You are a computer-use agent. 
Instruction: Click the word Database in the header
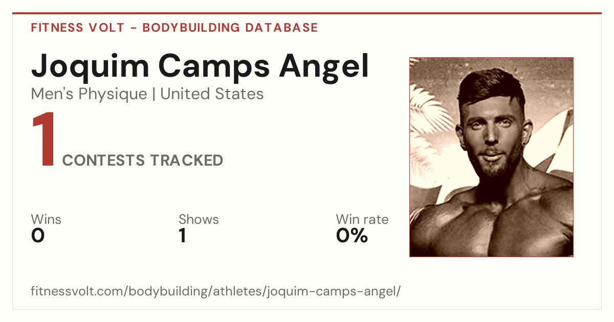[x=281, y=28]
